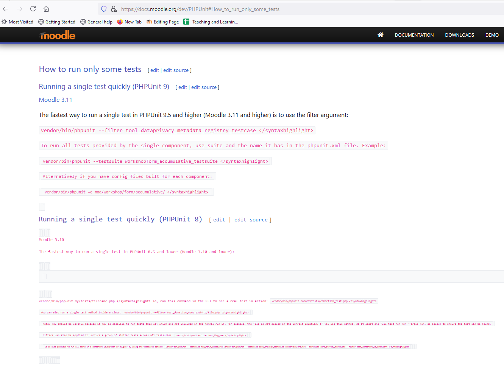
Task: Click paragraph 'The fastest way to run a single test in PHPUnit 9.5'
Action: pyautogui.click(x=193, y=115)
